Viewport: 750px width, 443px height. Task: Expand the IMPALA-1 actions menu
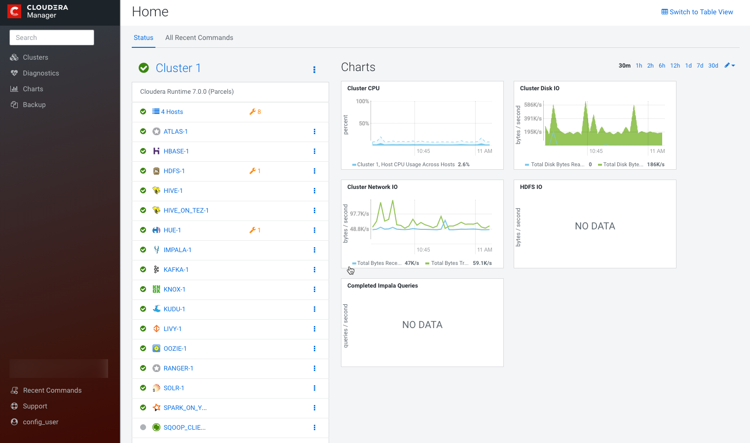pyautogui.click(x=314, y=250)
